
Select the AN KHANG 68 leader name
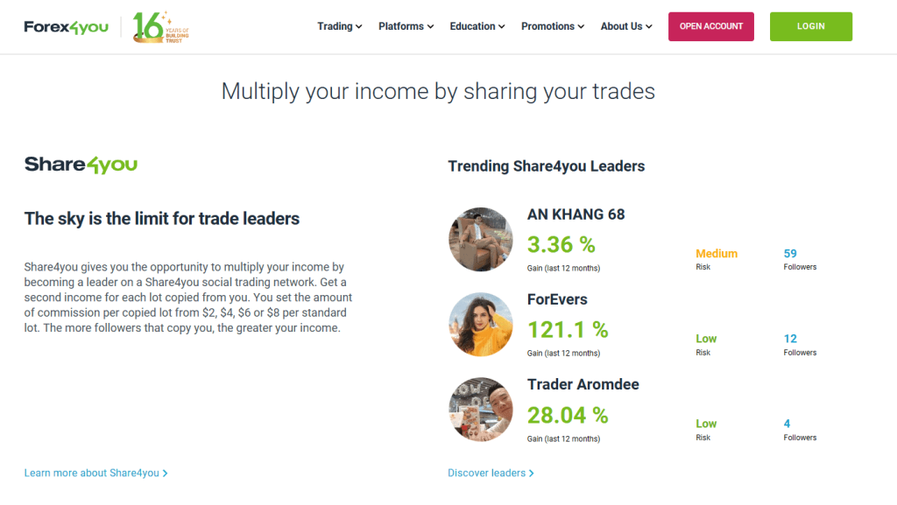(x=576, y=214)
